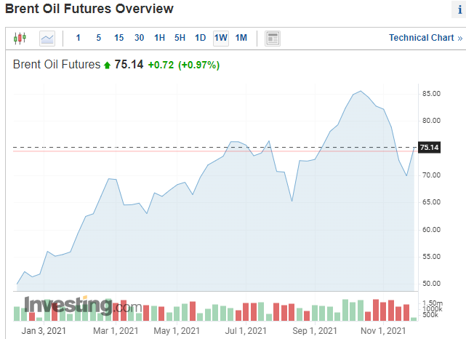Viewport: 466px width, 339px height.
Task: Open the news overlay icon
Action: pos(273,38)
